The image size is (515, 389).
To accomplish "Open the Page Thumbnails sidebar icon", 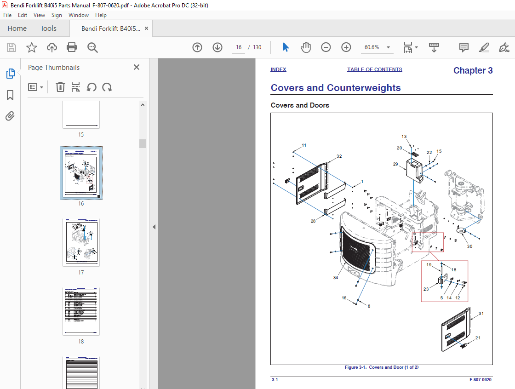I will (11, 74).
